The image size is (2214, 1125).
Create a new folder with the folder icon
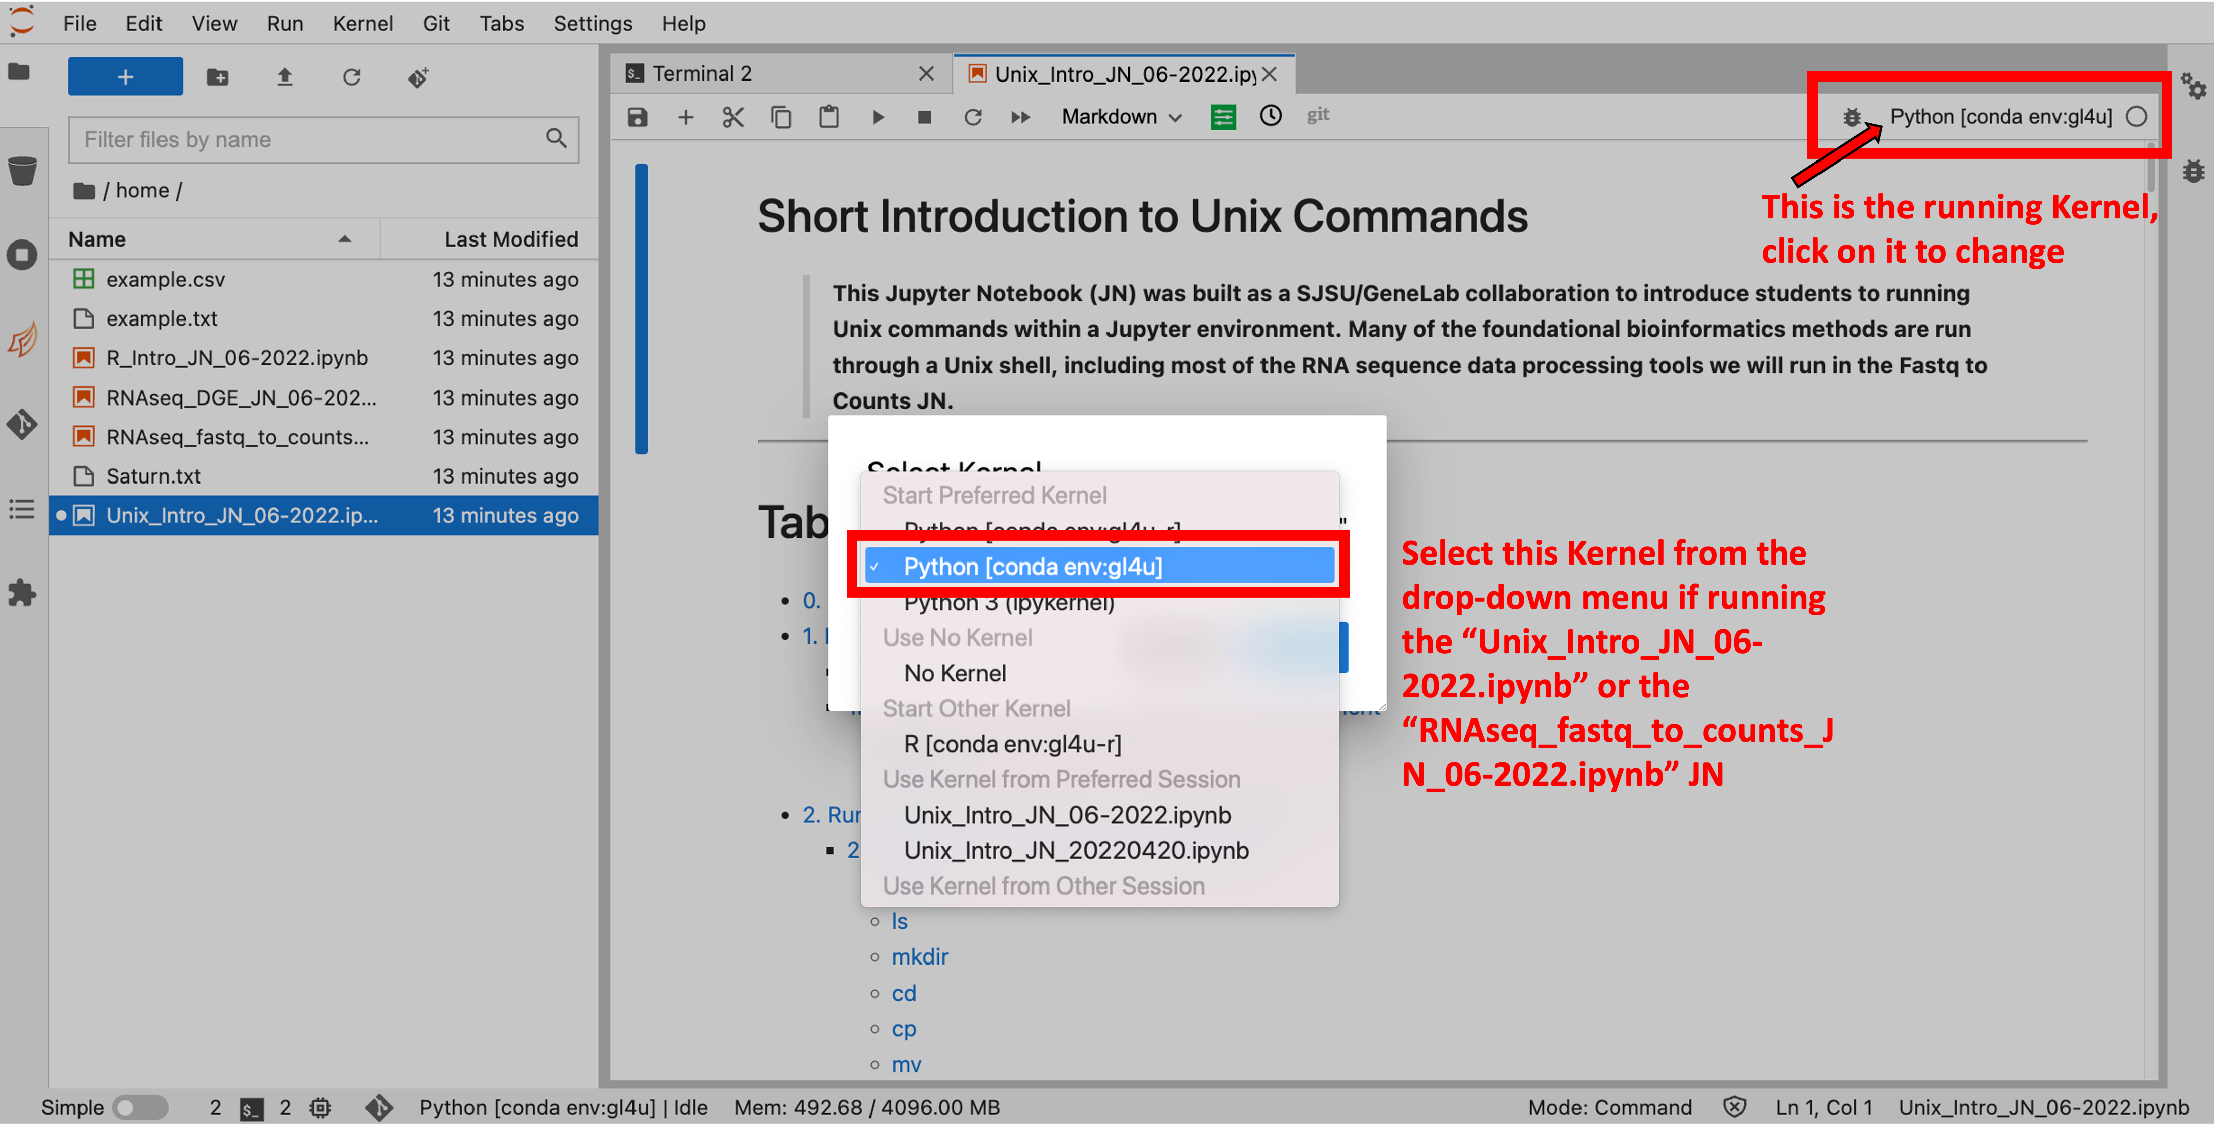[217, 77]
